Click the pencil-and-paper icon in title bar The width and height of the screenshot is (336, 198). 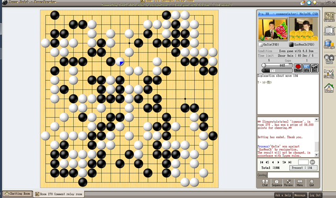pos(302,3)
